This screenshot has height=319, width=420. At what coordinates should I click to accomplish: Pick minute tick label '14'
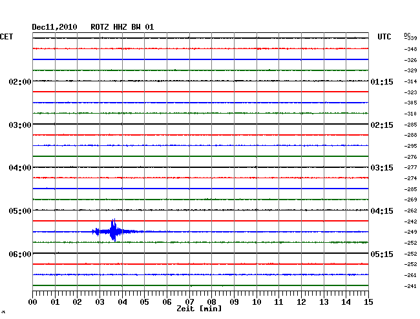[346, 302]
